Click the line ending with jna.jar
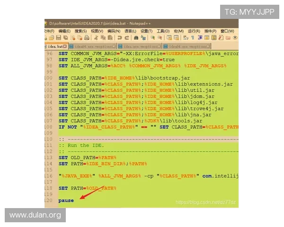Screen dimensions: 284x227 tap(135, 115)
